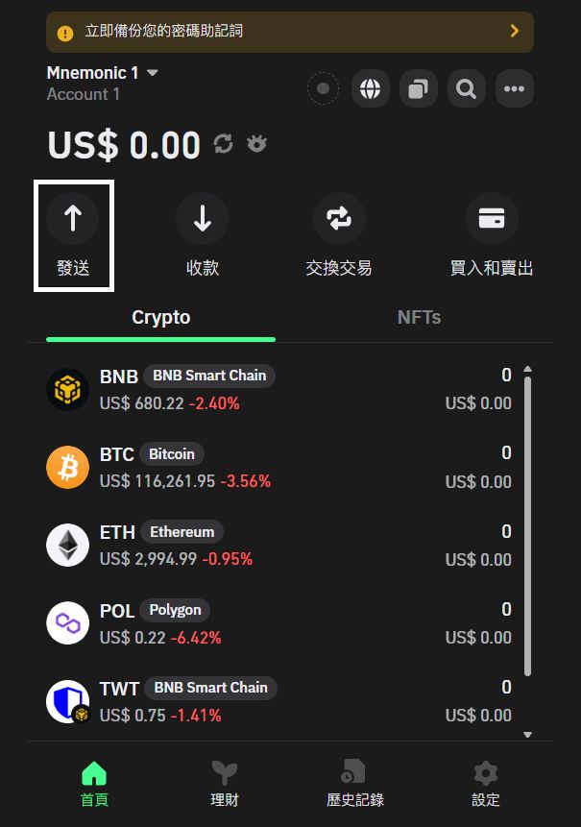Open 設定 settings gear
The width and height of the screenshot is (581, 827).
(x=486, y=784)
